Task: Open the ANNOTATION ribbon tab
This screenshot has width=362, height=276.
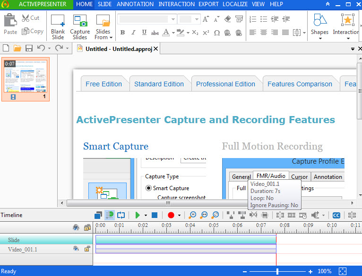Action: (135, 4)
